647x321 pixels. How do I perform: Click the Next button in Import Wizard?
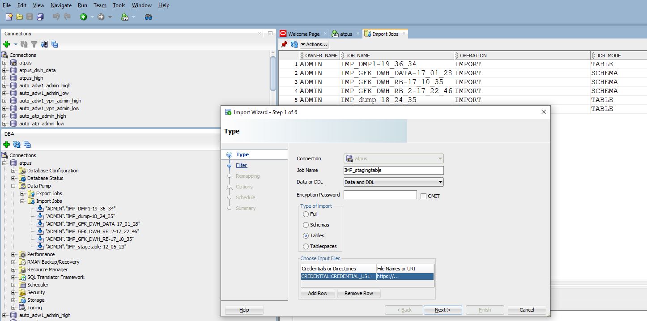tap(442, 310)
